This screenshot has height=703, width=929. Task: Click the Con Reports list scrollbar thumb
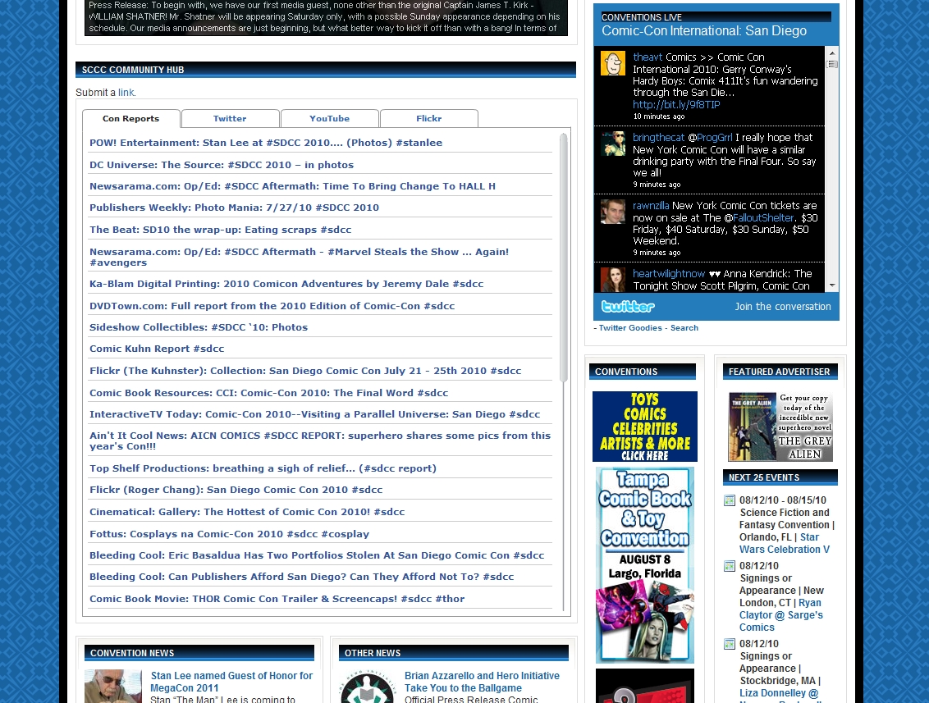click(564, 257)
